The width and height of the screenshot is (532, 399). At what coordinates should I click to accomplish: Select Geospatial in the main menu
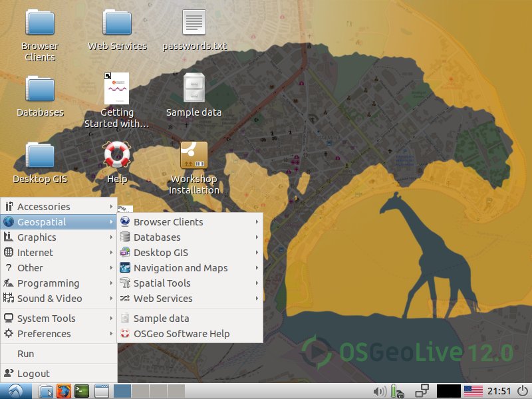coord(59,222)
